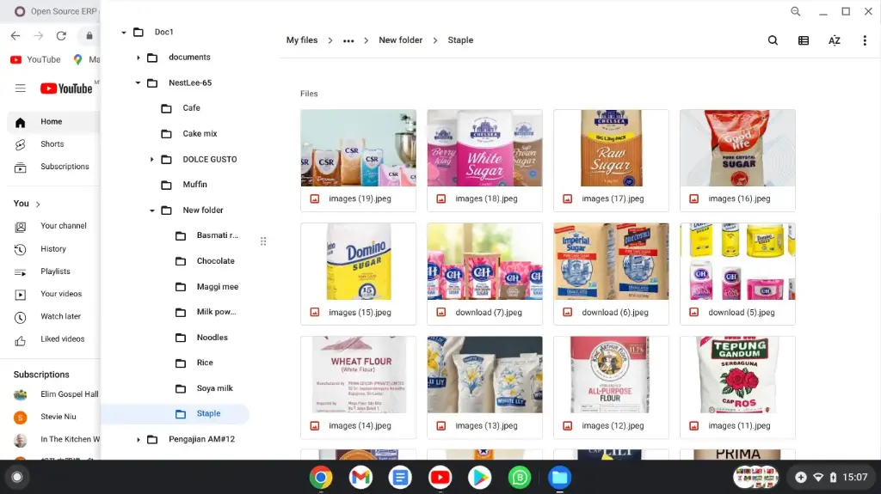Screen dimensions: 881x494
Task: Expand the DOLCE GUSTO folder
Action: point(152,160)
